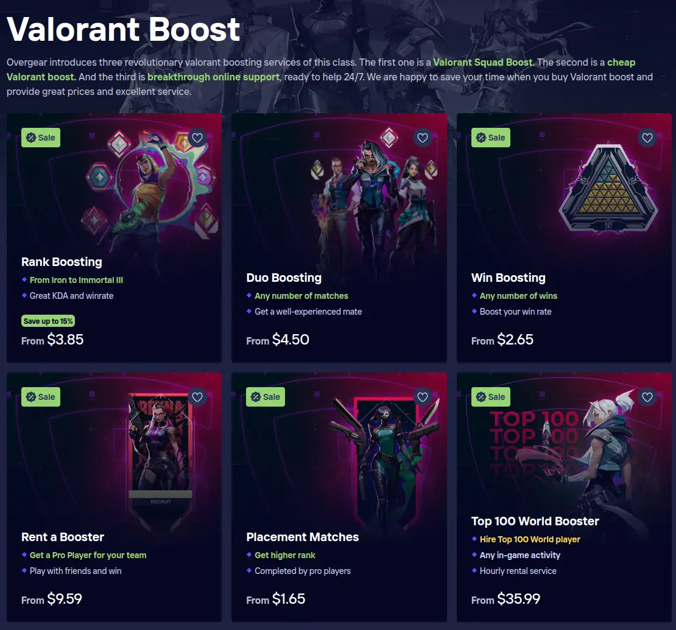Open the Placement Matches card title

coord(302,537)
